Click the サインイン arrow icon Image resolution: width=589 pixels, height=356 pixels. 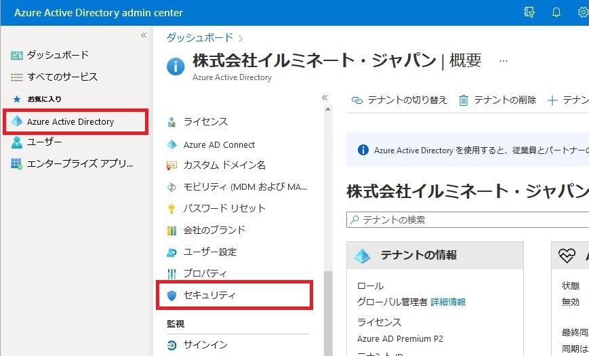(171, 345)
